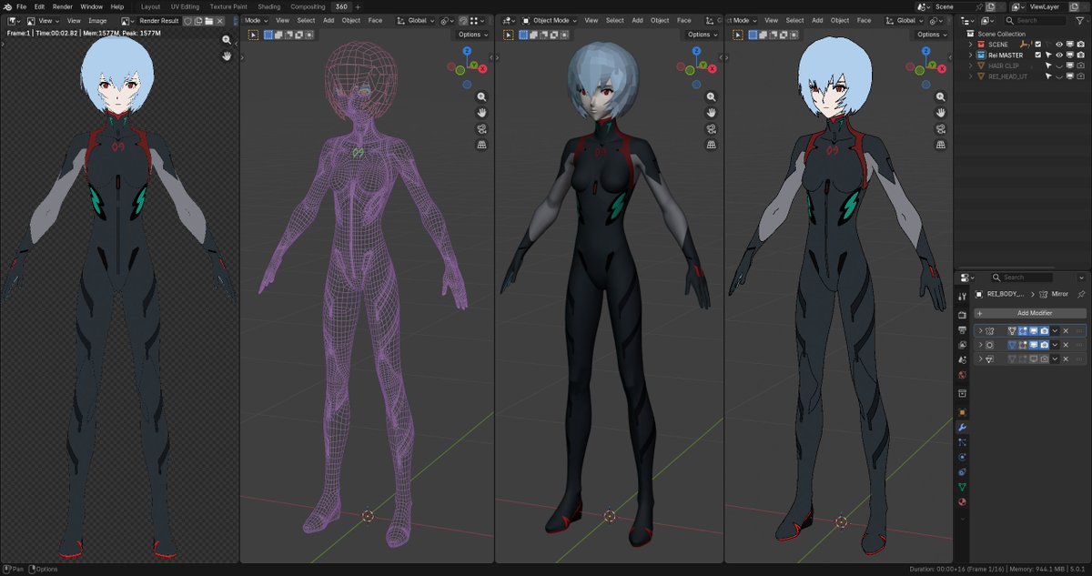Toggle Rei MASTER collection exclude checkbox
Viewport: 1092px width, 576px height.
pos(1037,55)
